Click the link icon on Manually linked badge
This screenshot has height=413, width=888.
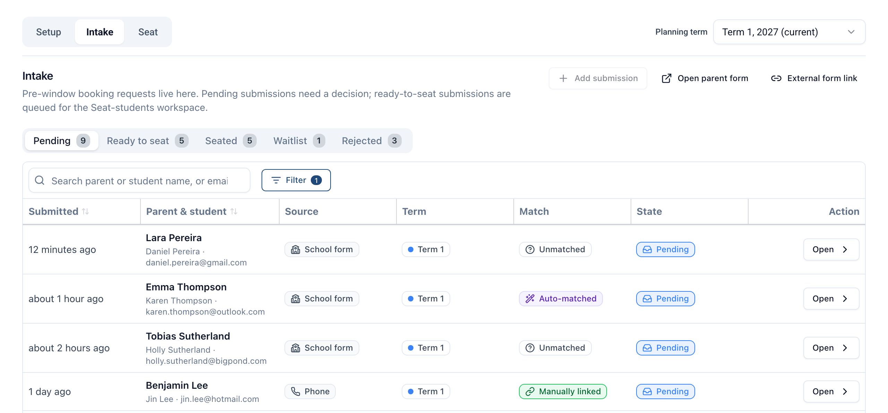tap(530, 392)
